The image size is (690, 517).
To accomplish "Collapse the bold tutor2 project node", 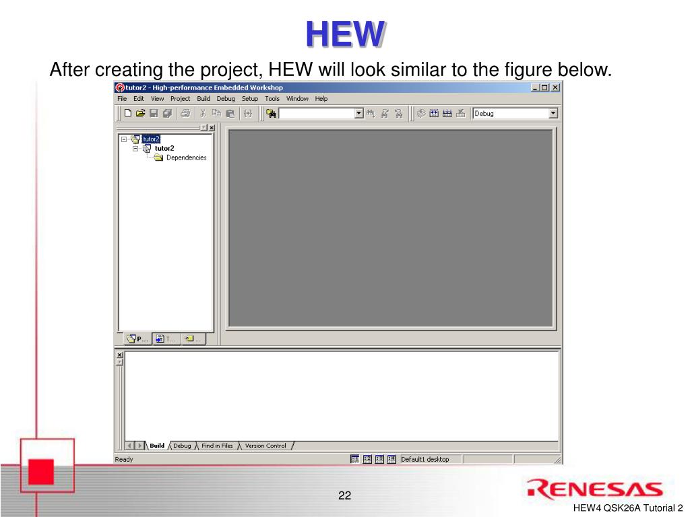I will [135, 149].
